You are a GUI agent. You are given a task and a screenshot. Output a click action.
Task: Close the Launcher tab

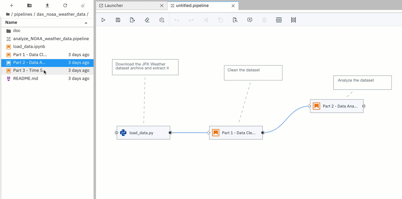pyautogui.click(x=162, y=5)
